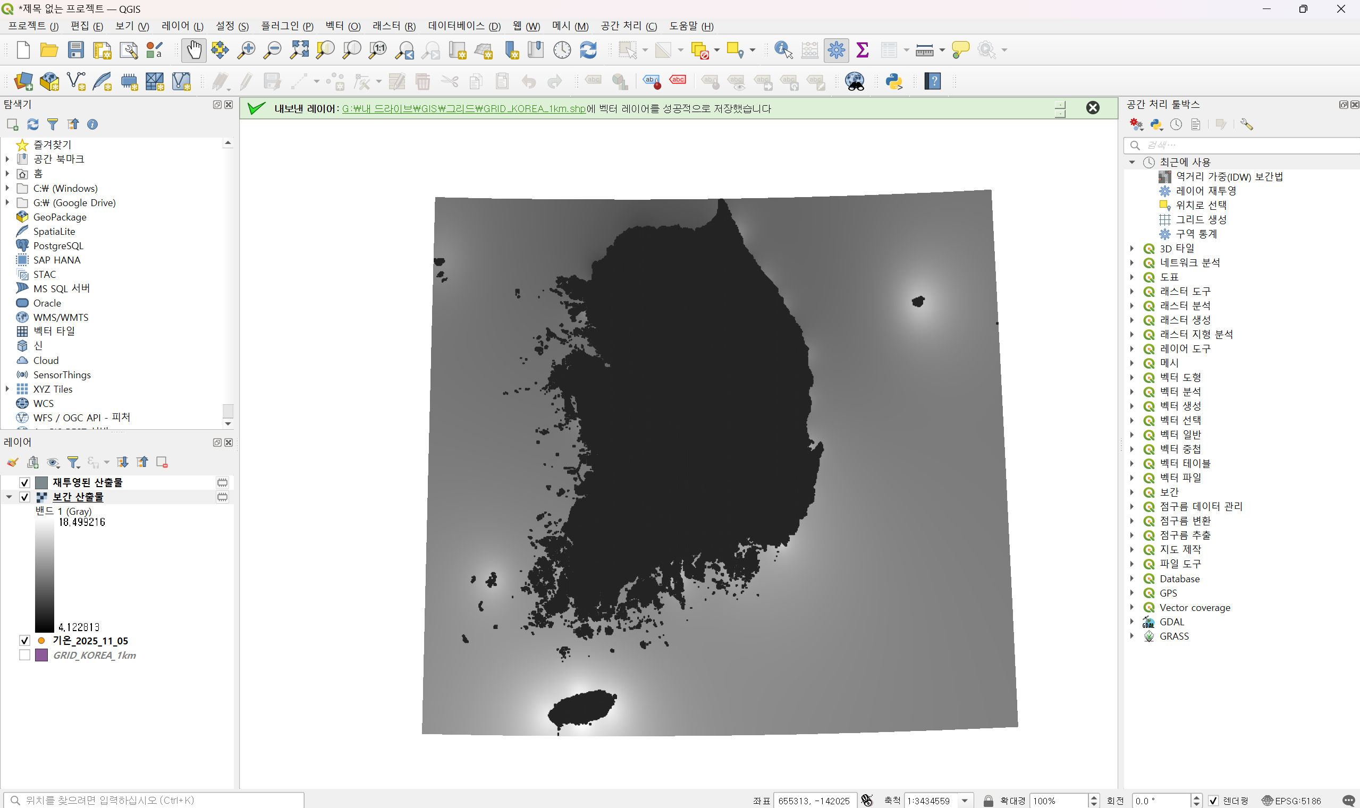The width and height of the screenshot is (1360, 808).
Task: Open the Identify Features tool
Action: 783,50
